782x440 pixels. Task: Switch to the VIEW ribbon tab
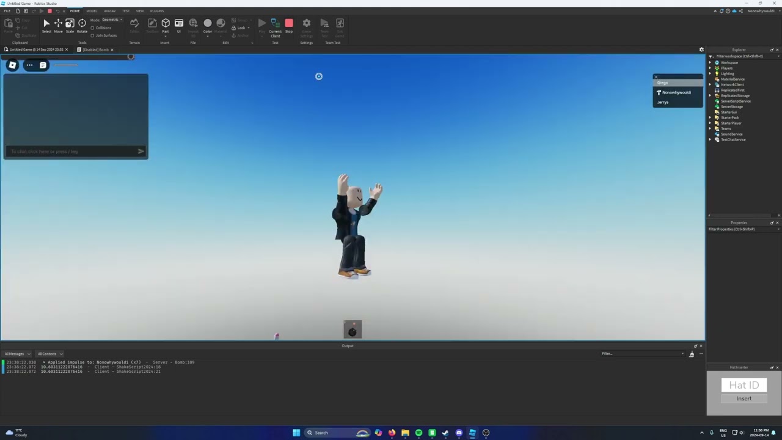[x=140, y=11]
